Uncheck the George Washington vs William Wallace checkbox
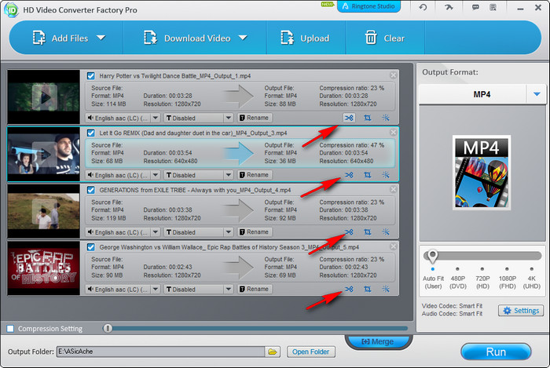The width and height of the screenshot is (550, 368). 91,247
